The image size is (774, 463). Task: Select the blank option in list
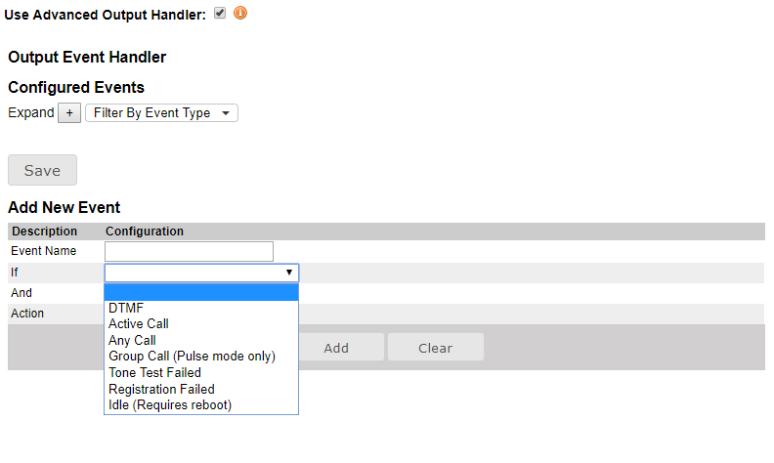201,292
